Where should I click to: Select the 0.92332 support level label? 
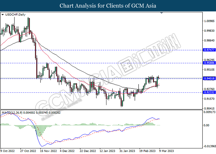pyautogui.click(x=210, y=92)
